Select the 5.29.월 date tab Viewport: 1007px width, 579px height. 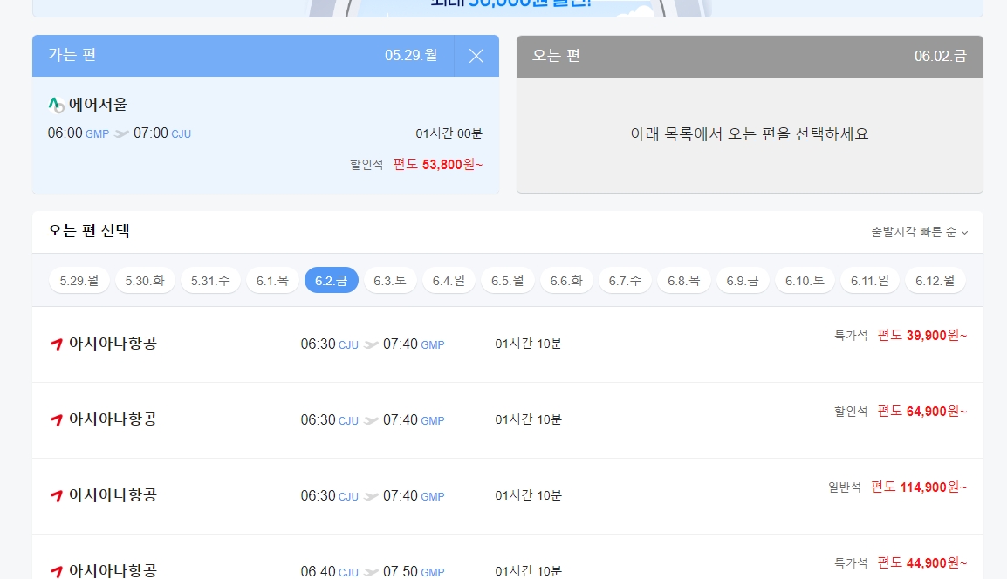[x=79, y=281]
